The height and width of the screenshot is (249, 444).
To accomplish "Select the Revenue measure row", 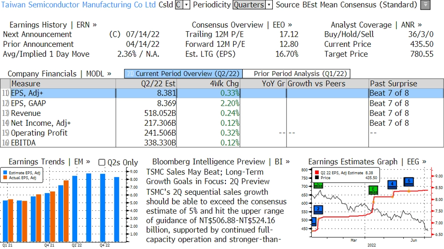I will tap(222, 113).
